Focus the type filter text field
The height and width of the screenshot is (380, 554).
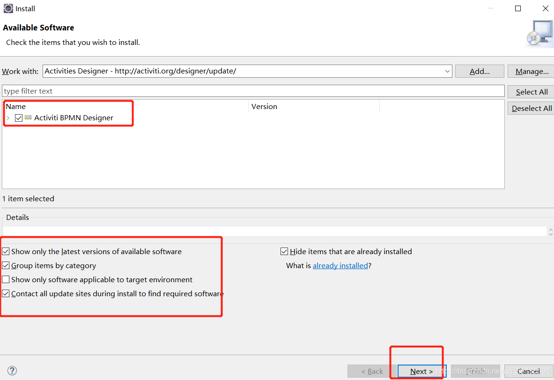(x=253, y=91)
